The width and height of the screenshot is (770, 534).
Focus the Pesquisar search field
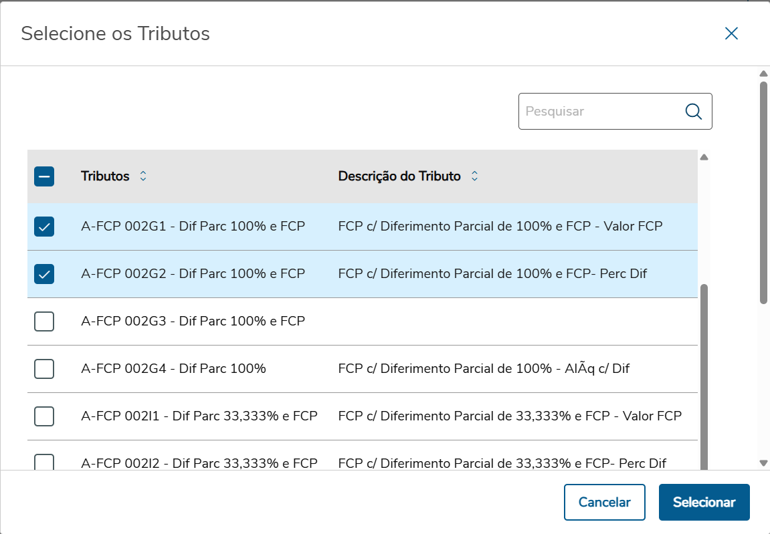point(599,112)
